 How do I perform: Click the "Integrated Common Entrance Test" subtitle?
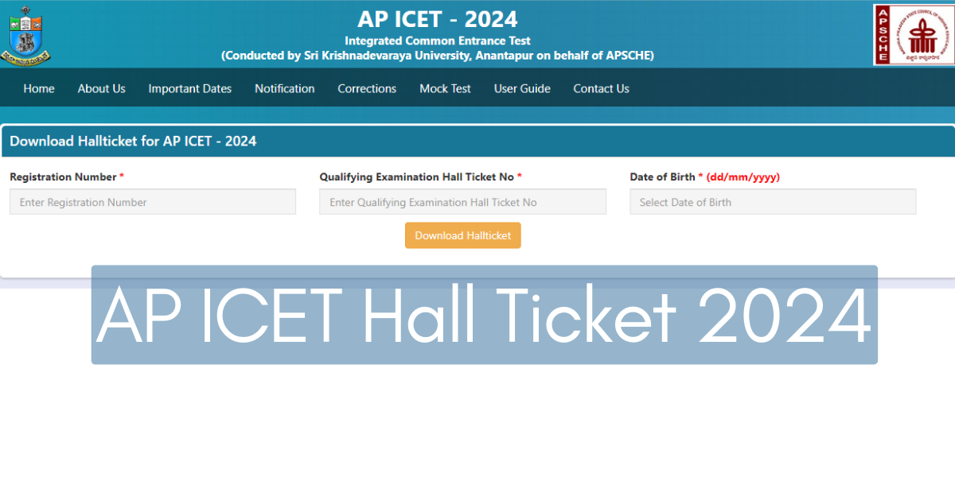pyautogui.click(x=438, y=41)
